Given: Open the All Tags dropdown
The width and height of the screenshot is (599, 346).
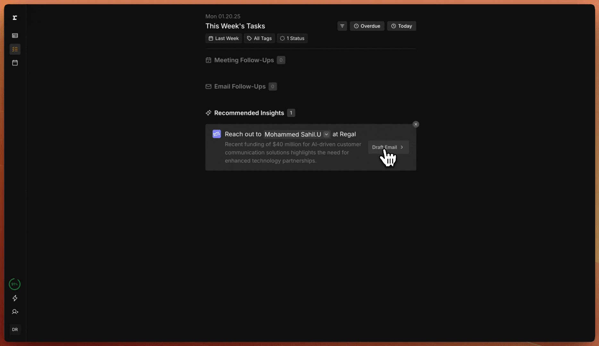Looking at the screenshot, I should tap(259, 38).
